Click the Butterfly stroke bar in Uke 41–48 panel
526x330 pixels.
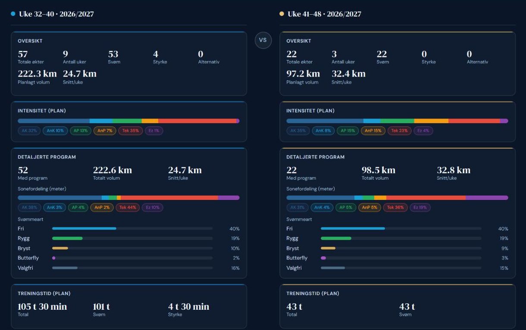point(401,258)
